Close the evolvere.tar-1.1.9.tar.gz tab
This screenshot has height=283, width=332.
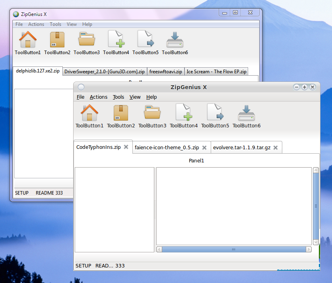276,148
